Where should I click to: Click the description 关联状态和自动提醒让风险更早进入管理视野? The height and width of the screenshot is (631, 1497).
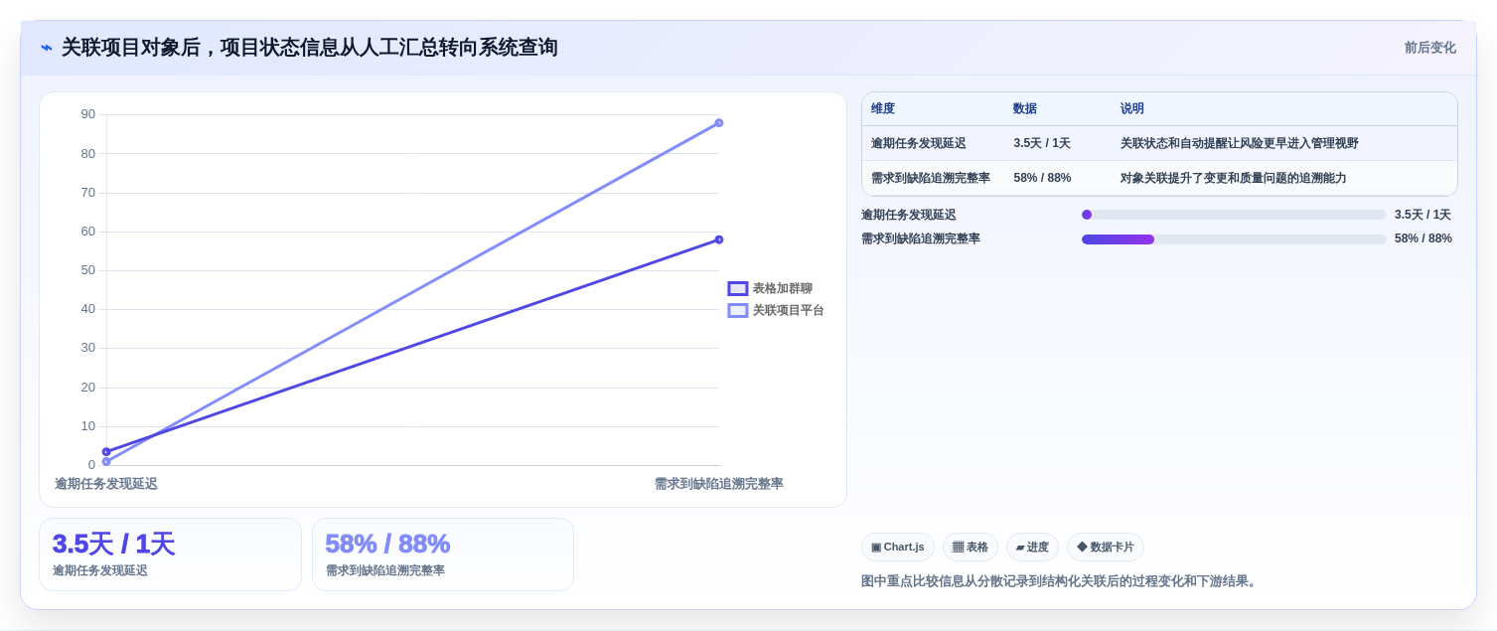[1240, 144]
